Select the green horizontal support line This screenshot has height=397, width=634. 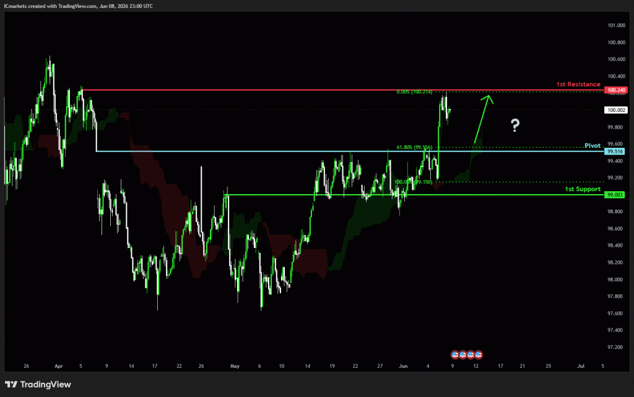[414, 195]
